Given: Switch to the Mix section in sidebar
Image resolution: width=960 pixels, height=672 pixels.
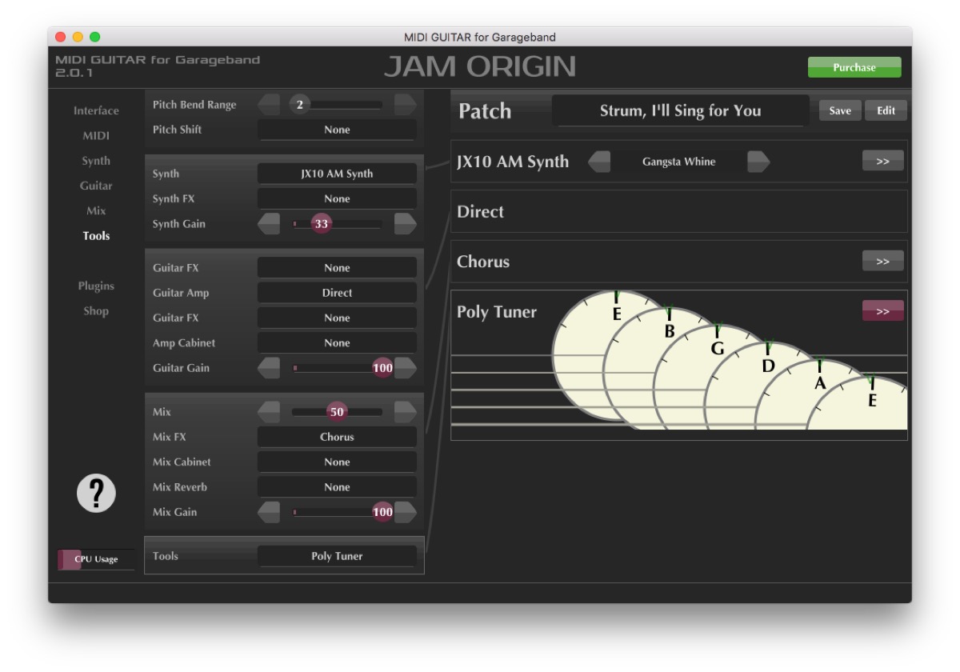Looking at the screenshot, I should 96,210.
